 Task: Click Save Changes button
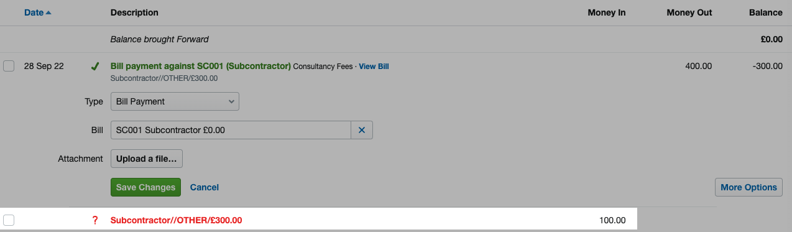145,187
